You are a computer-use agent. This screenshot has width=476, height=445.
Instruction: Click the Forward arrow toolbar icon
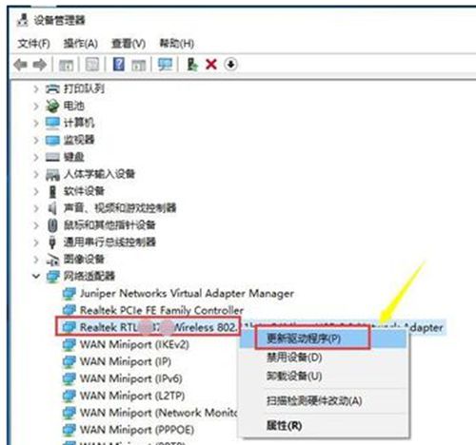(40, 65)
